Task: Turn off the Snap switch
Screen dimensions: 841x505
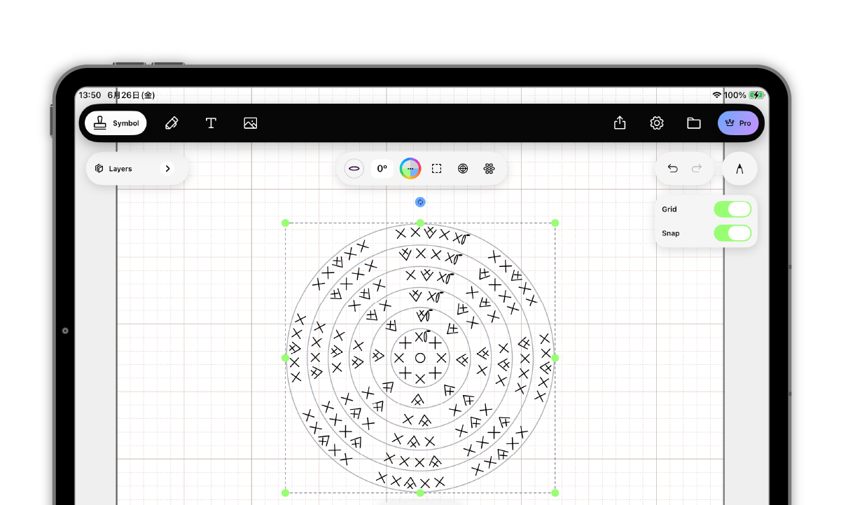Action: pos(732,233)
